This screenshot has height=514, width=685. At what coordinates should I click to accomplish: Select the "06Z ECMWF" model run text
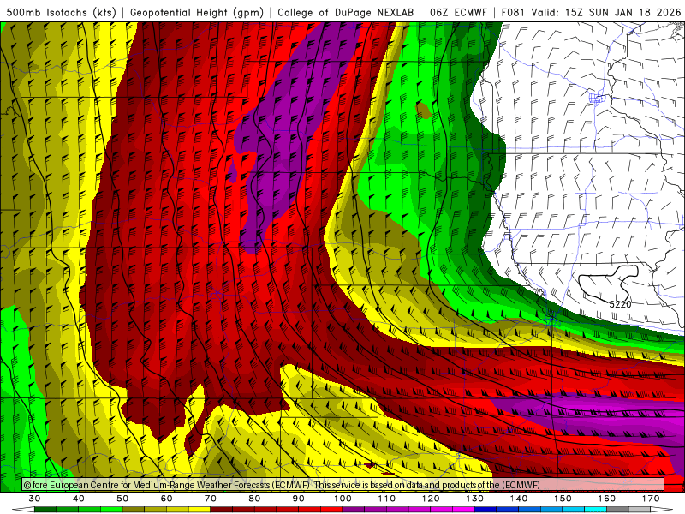[457, 12]
